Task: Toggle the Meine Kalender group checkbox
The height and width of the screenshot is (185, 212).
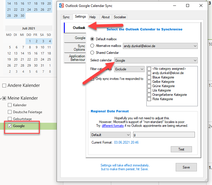Action: (x=4, y=98)
